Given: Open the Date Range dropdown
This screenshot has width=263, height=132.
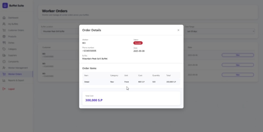Looking at the screenshot, I should point(220,31).
